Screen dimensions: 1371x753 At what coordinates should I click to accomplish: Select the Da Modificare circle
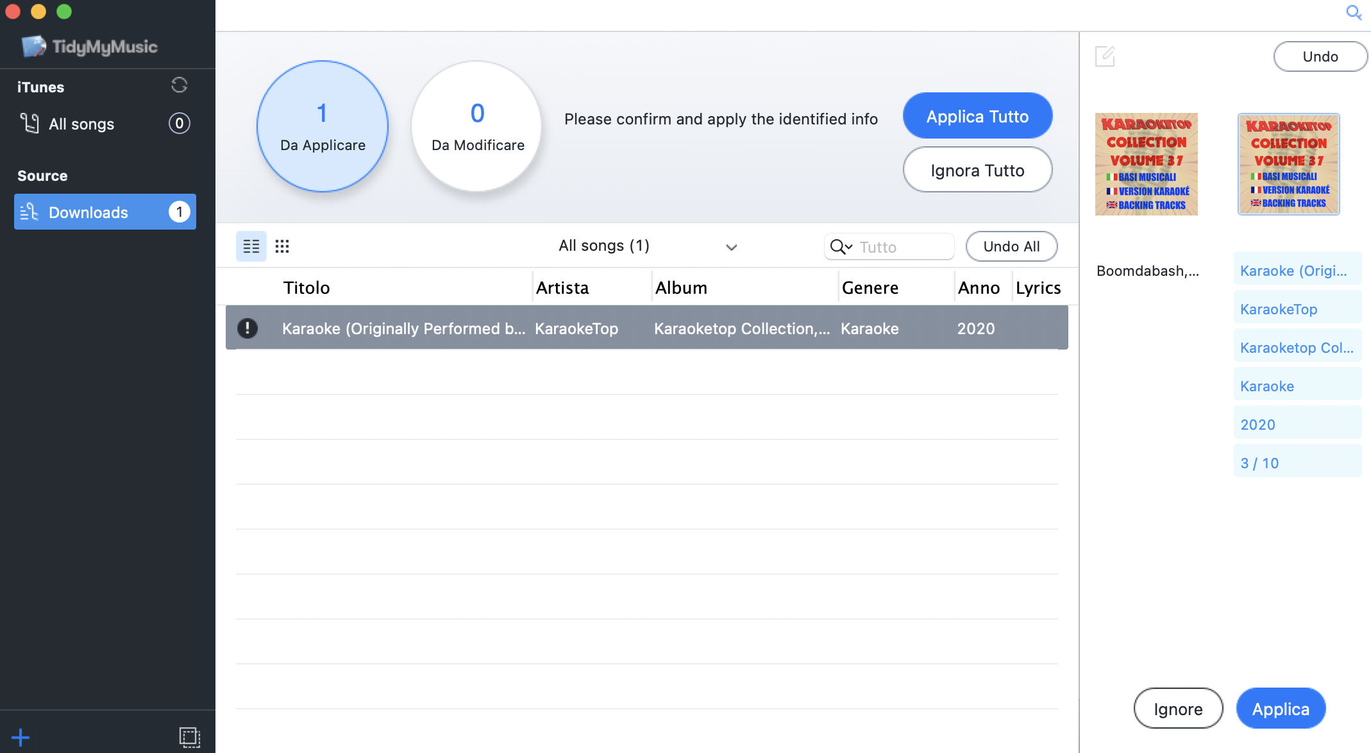tap(477, 126)
